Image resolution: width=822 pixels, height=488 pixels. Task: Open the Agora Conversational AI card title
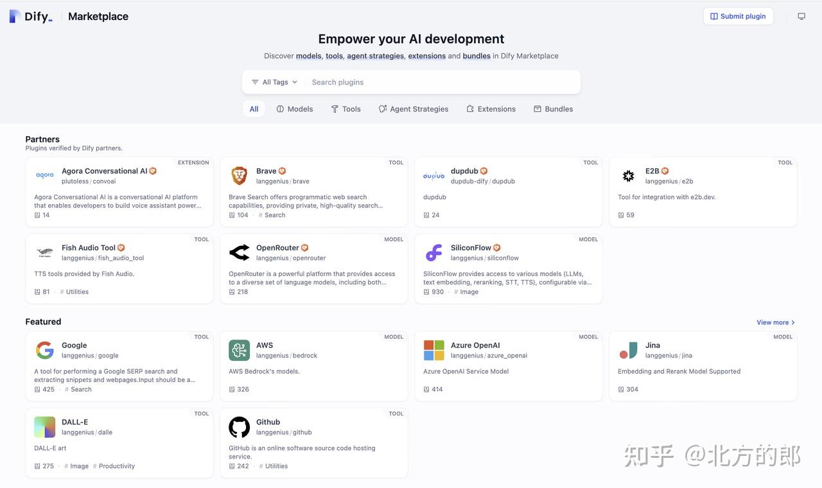point(105,171)
